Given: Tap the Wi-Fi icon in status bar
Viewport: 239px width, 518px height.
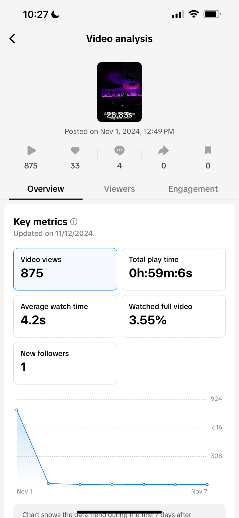Looking at the screenshot, I should coord(194,14).
